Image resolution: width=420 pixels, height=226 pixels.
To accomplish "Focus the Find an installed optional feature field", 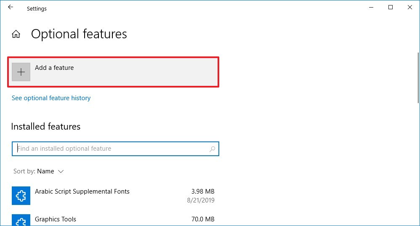I will click(112, 149).
